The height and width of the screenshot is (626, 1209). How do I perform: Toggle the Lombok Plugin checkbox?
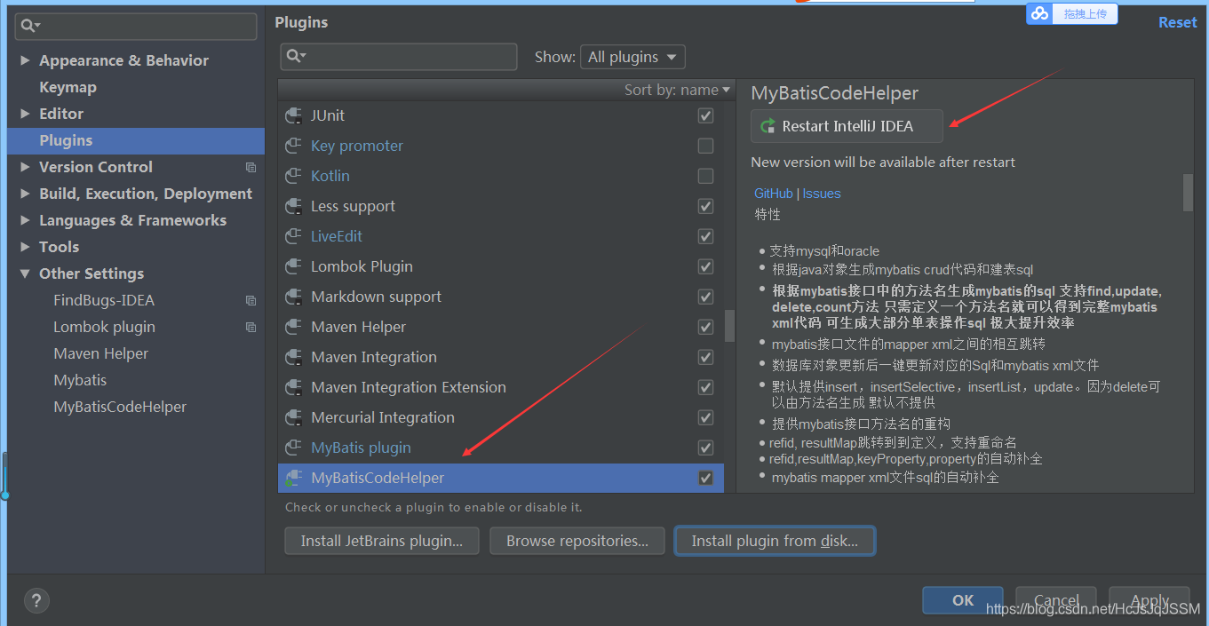705,267
